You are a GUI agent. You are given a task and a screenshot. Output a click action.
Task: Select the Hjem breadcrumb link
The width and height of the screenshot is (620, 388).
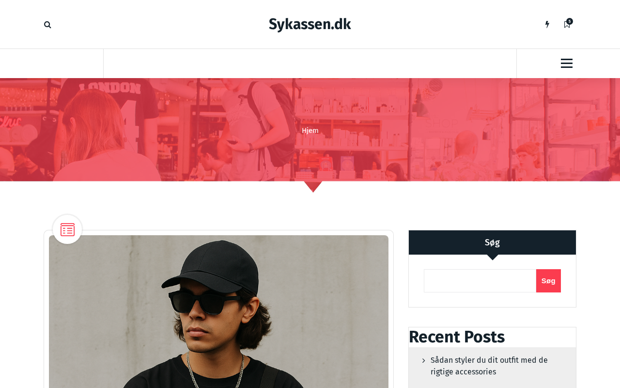(310, 130)
